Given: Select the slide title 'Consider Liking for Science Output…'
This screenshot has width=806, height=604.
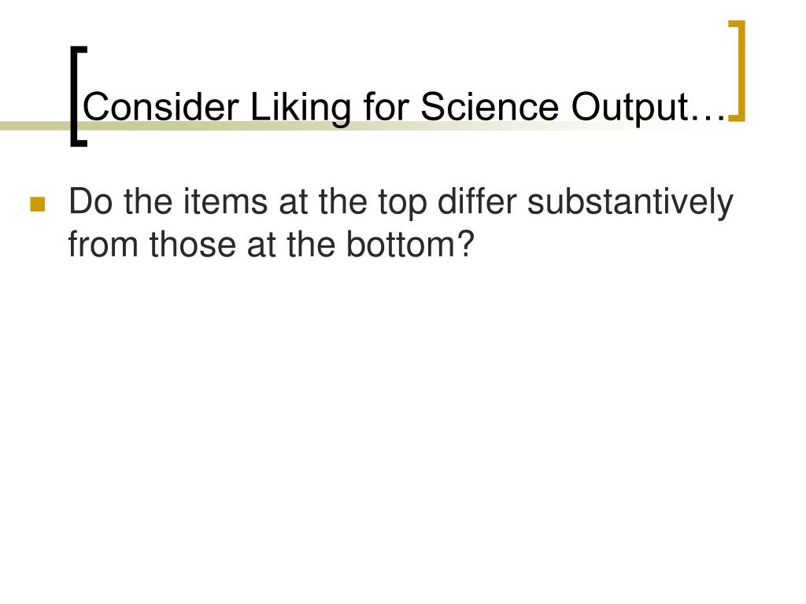Looking at the screenshot, I should pos(405,107).
